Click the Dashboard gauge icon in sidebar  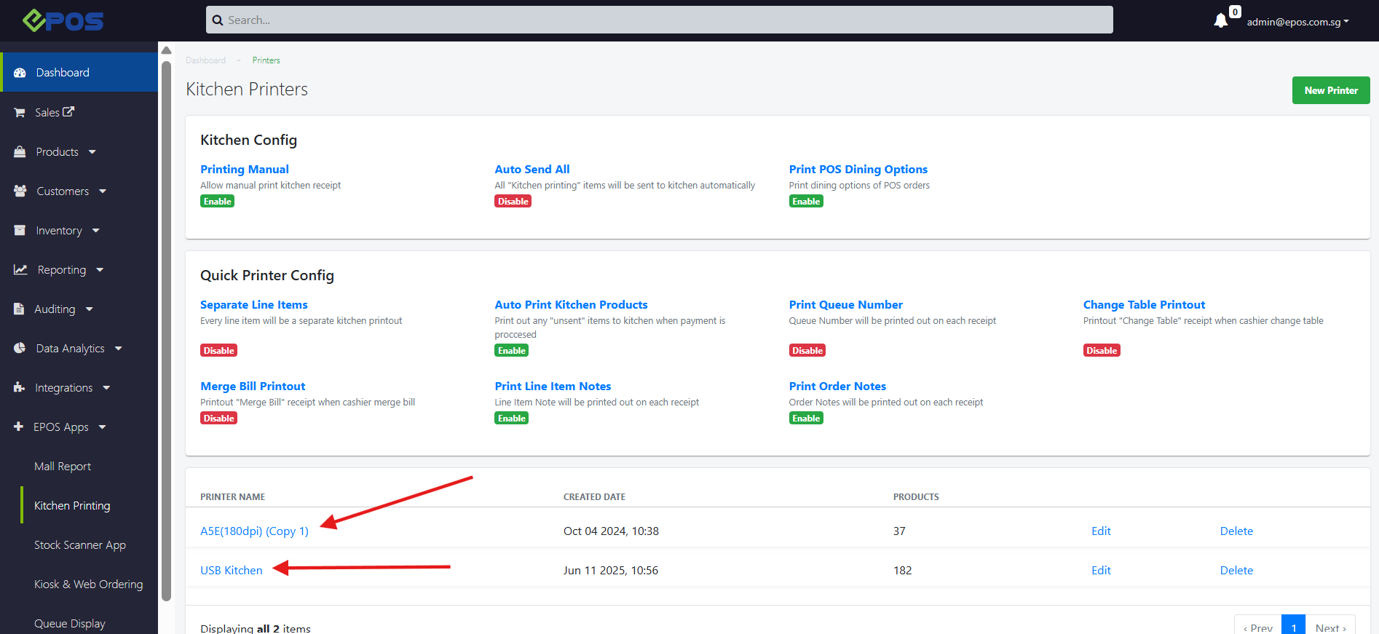pos(20,73)
